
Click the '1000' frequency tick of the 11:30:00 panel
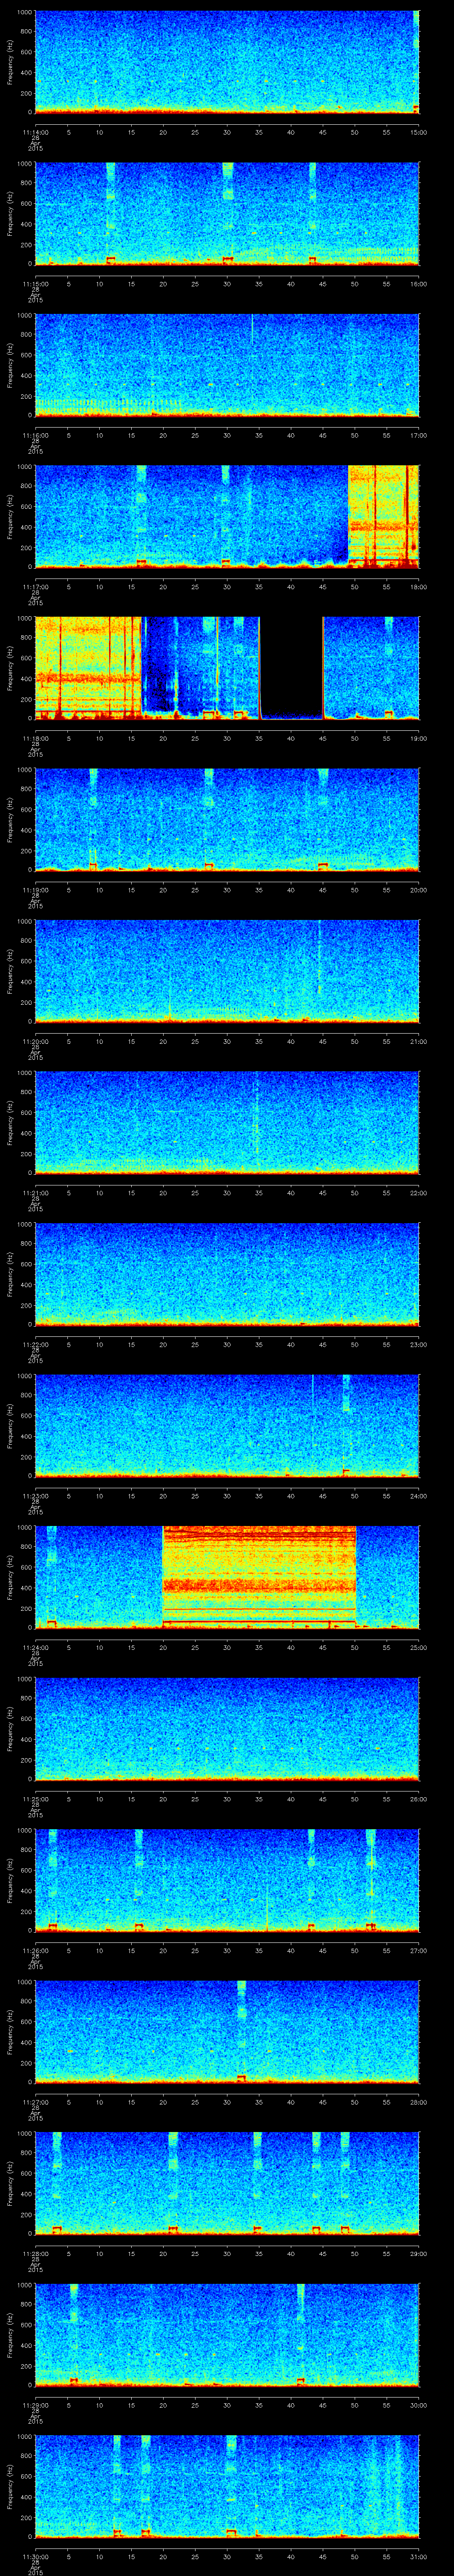[24, 2436]
